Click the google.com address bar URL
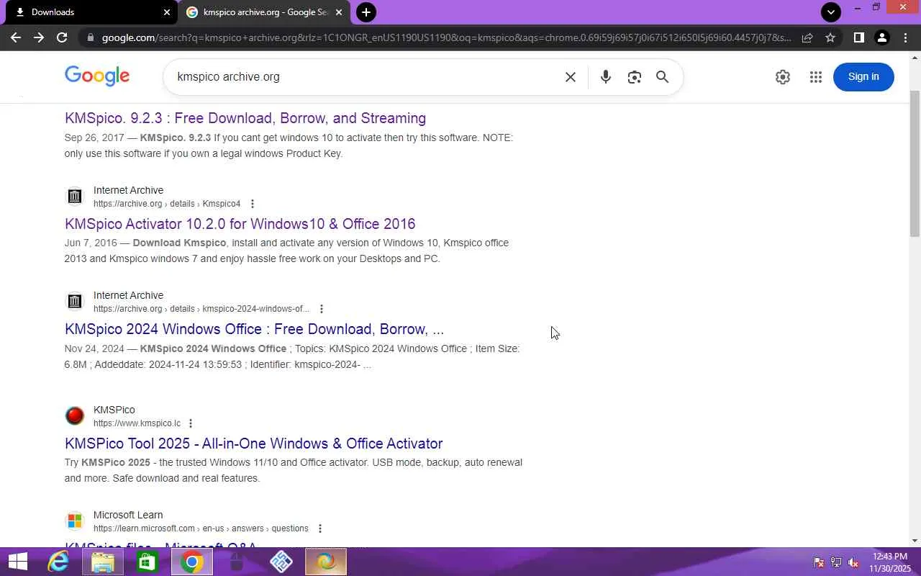The width and height of the screenshot is (921, 576). point(446,37)
